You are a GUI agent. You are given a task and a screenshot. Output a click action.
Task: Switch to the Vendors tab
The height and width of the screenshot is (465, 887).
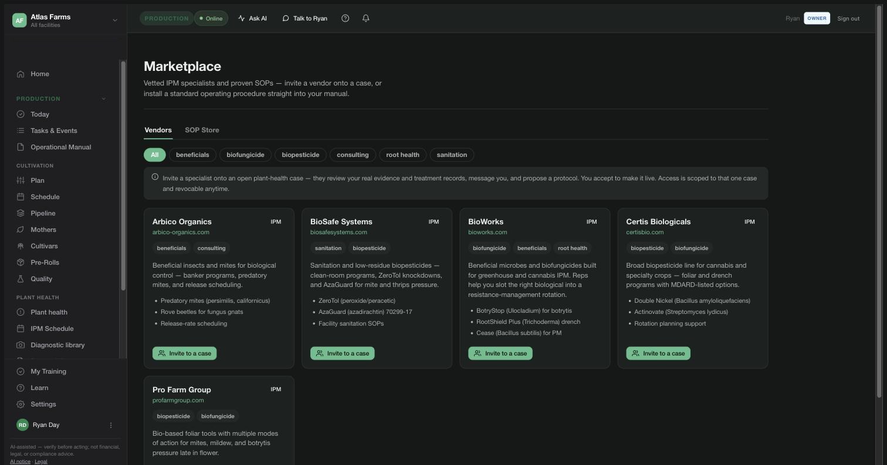coord(158,130)
